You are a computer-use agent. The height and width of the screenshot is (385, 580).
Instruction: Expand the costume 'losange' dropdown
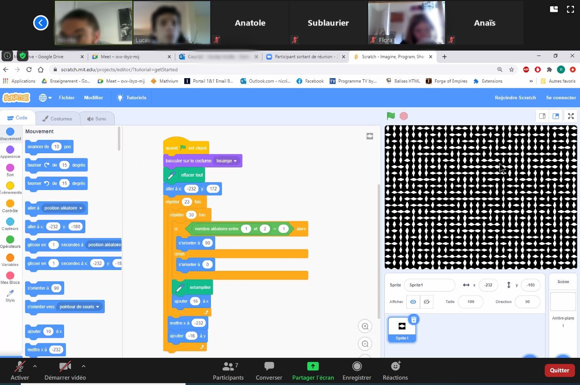click(x=235, y=161)
